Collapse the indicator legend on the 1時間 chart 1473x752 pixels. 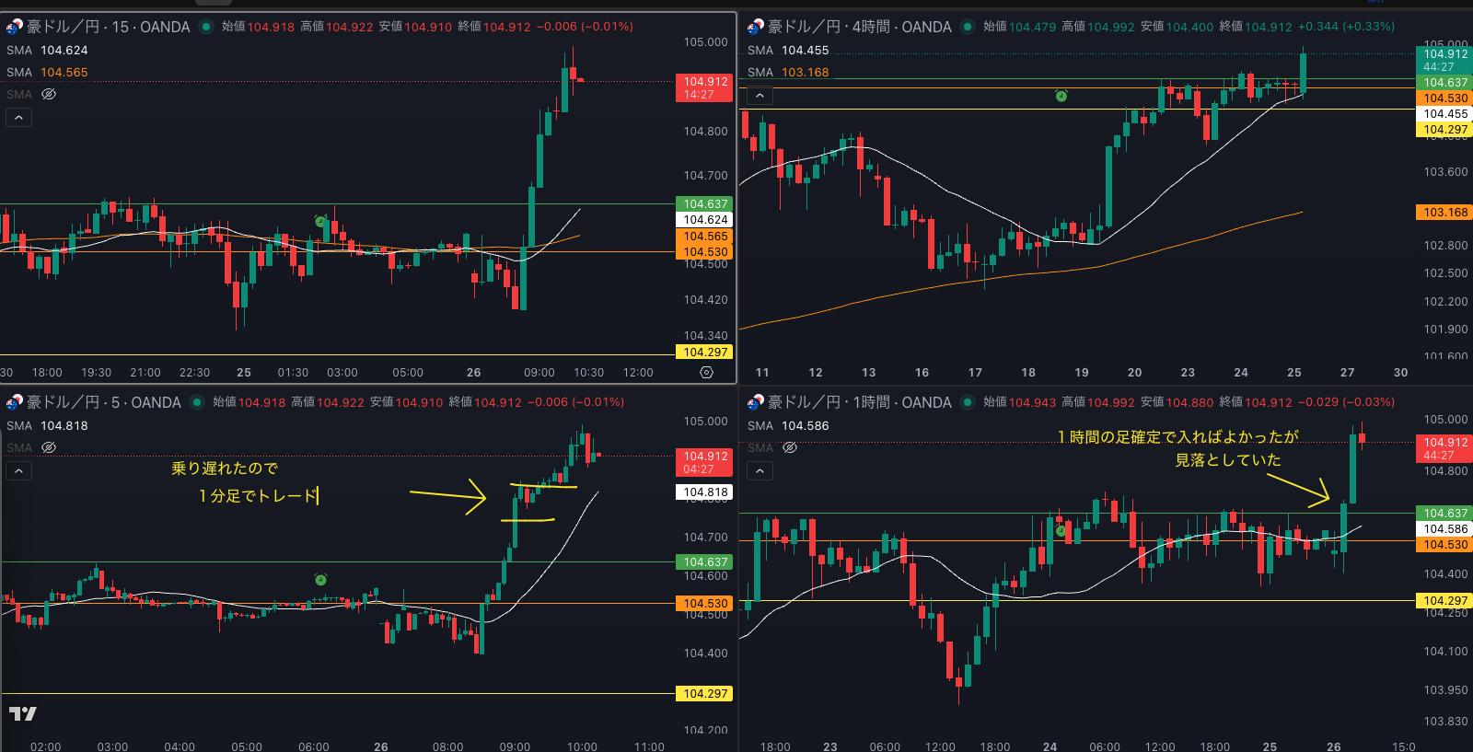click(760, 470)
